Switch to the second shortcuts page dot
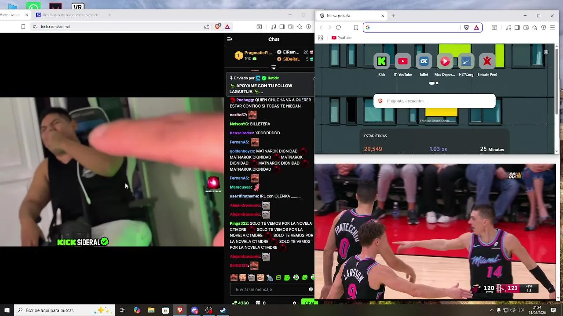Viewport: 563px width, 316px height. 437,83
